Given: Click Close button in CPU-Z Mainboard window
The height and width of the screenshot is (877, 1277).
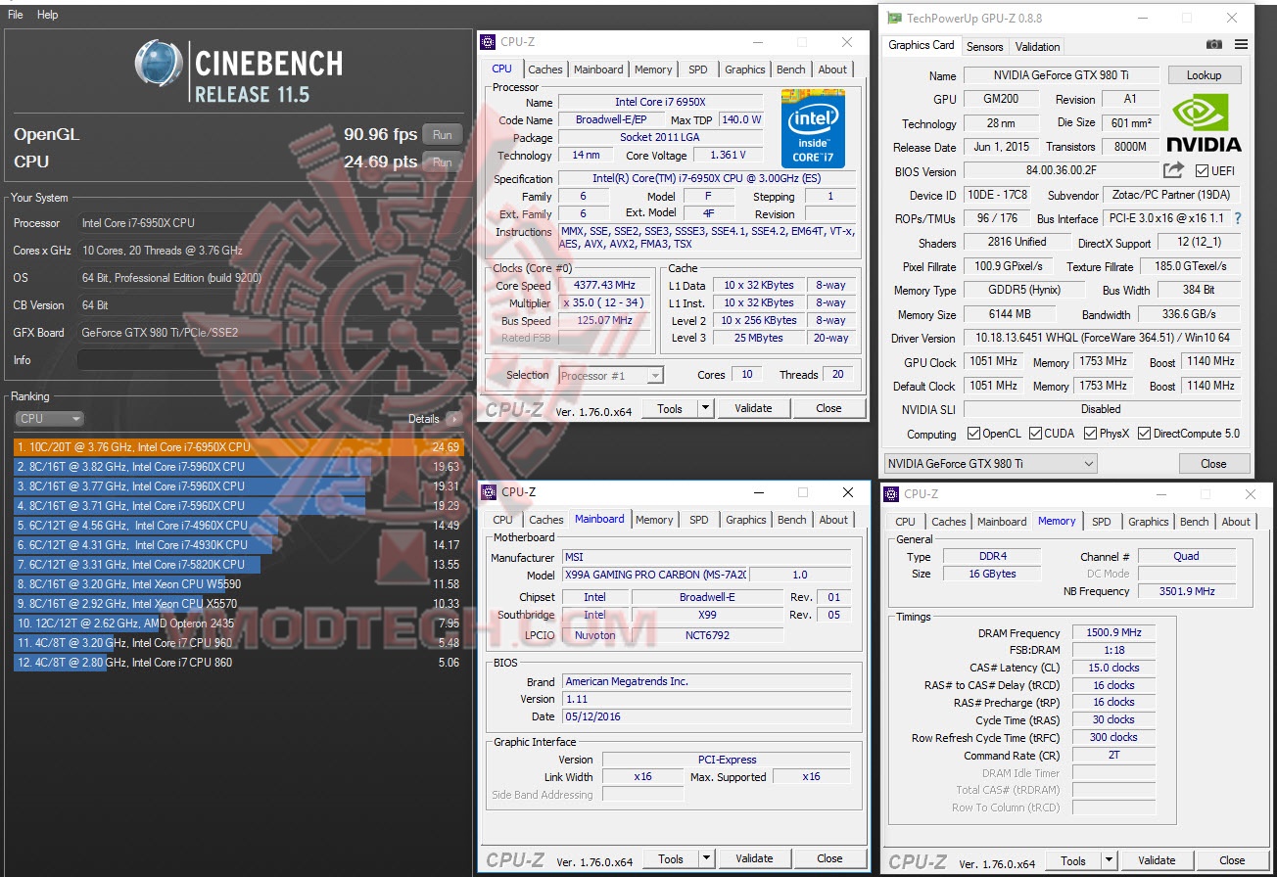Looking at the screenshot, I should pos(829,859).
